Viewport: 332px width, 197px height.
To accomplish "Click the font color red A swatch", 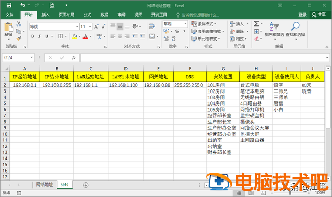I will pyautogui.click(x=85, y=36).
